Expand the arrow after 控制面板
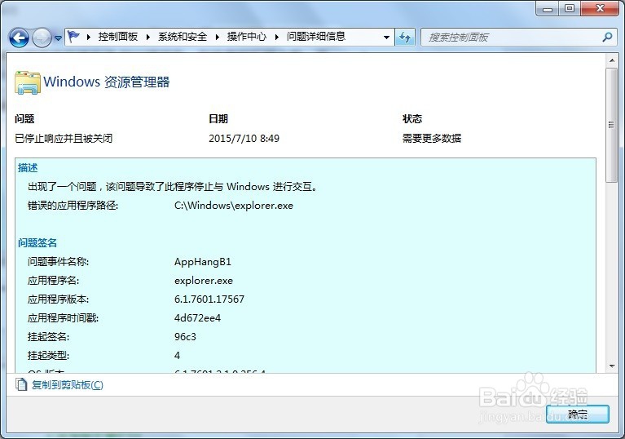Image resolution: width=625 pixels, height=439 pixels. [x=147, y=37]
